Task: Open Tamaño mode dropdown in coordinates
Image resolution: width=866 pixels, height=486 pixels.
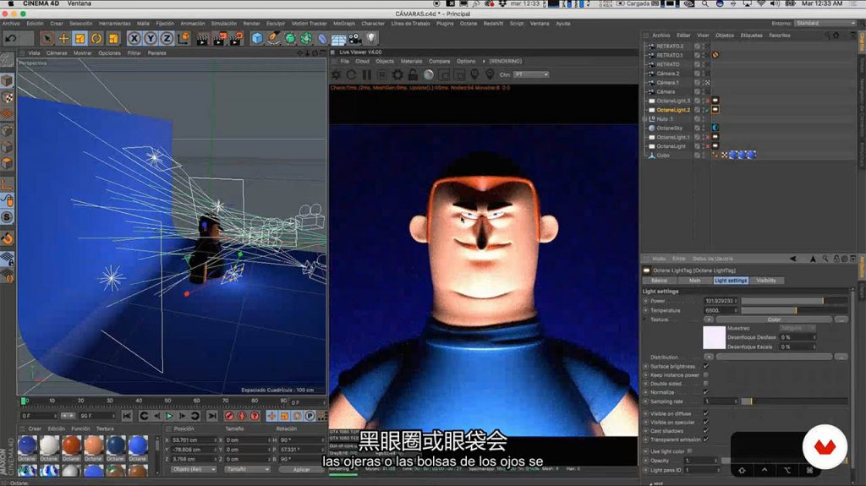Action: [247, 469]
